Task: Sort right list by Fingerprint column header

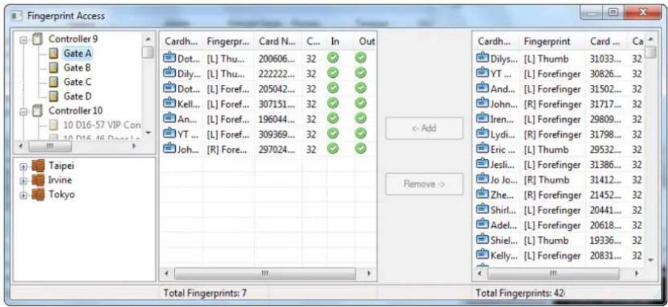Action: [x=551, y=42]
